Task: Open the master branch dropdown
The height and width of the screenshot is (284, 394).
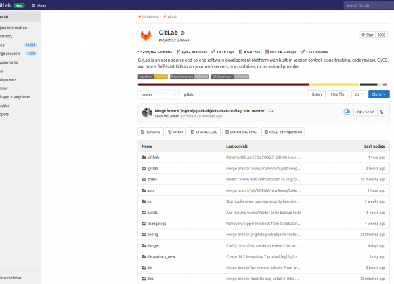Action: (x=158, y=94)
